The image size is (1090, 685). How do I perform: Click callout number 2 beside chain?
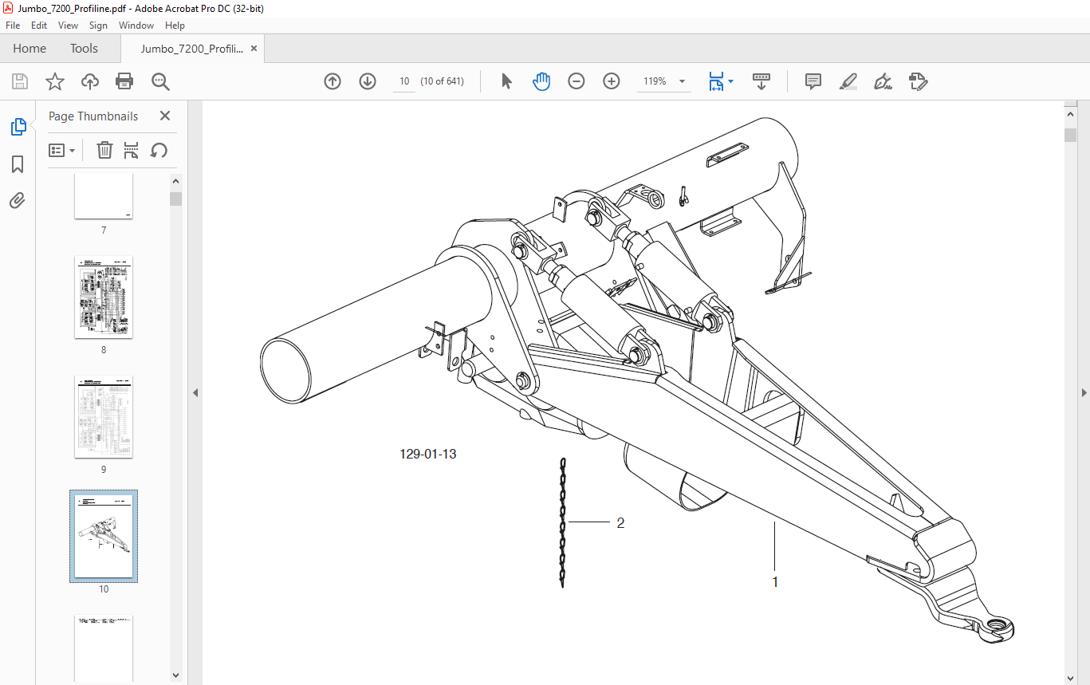tap(620, 523)
